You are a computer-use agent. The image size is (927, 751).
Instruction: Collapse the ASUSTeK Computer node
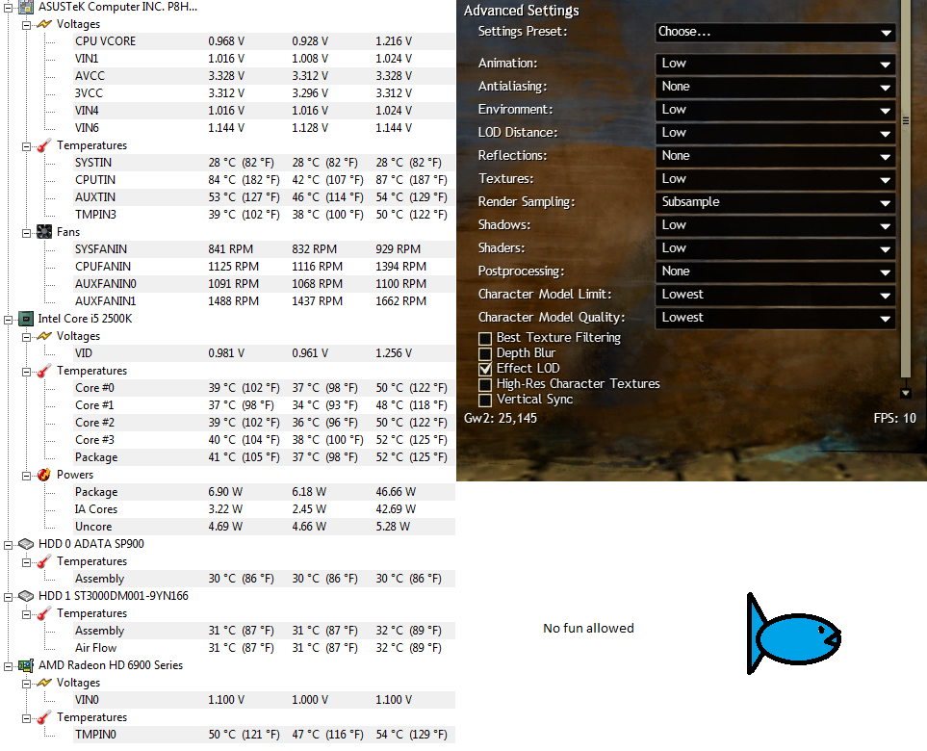[x=9, y=8]
